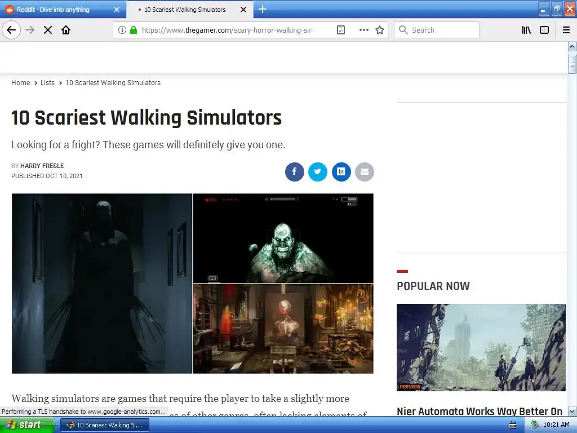
Task: Select the 10 Scariest Walking Simulators tab
Action: tap(185, 10)
